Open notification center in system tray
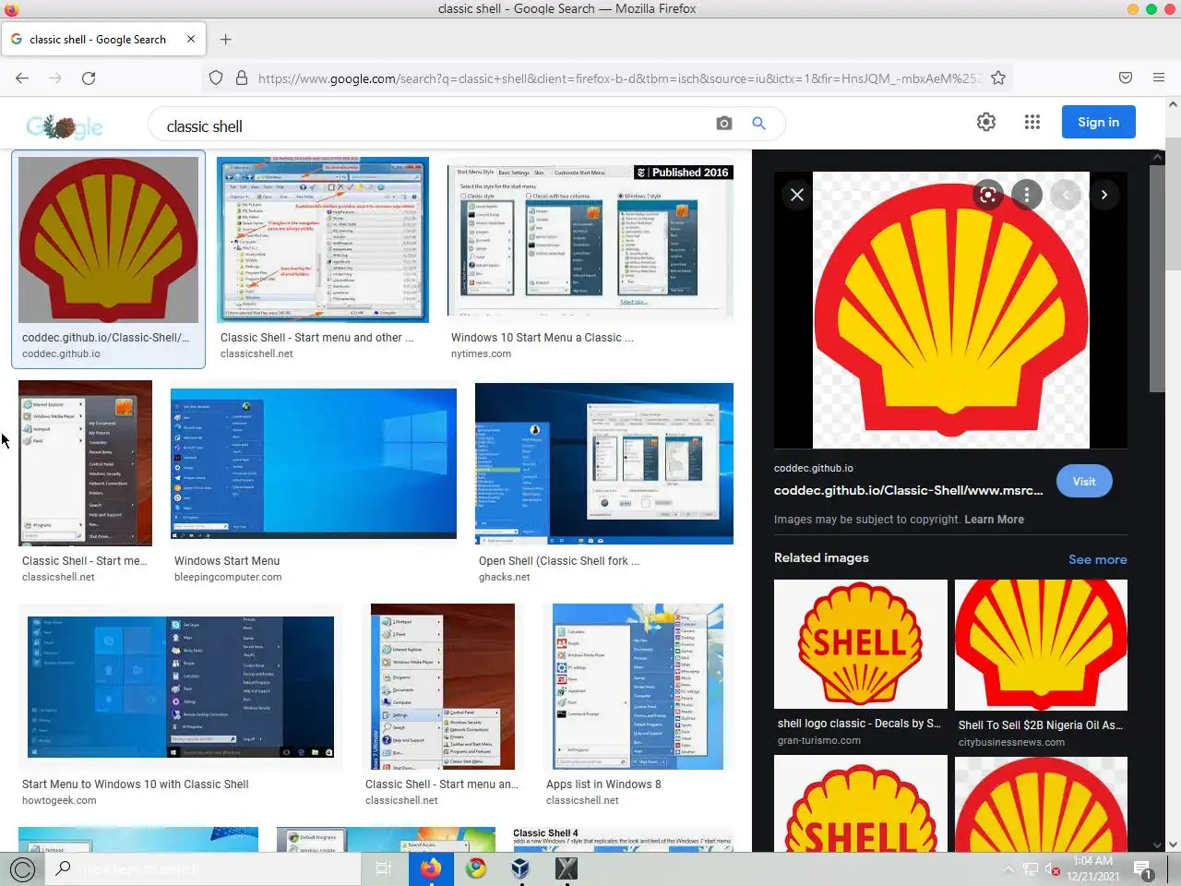 (x=1143, y=869)
